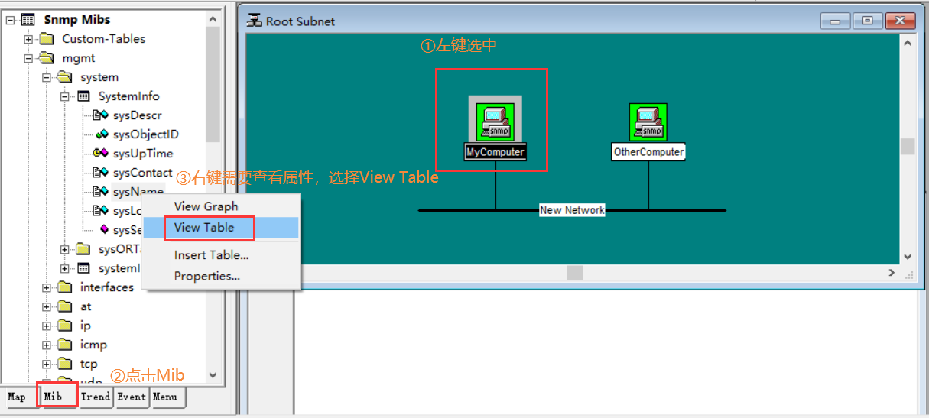The width and height of the screenshot is (929, 418).
Task: Select the sysDescr tree item
Action: pos(138,115)
